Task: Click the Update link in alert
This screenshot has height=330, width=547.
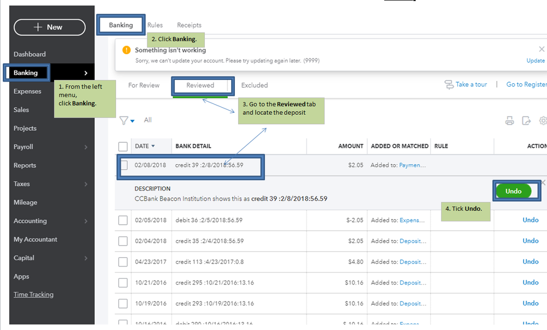Action: pos(536,60)
